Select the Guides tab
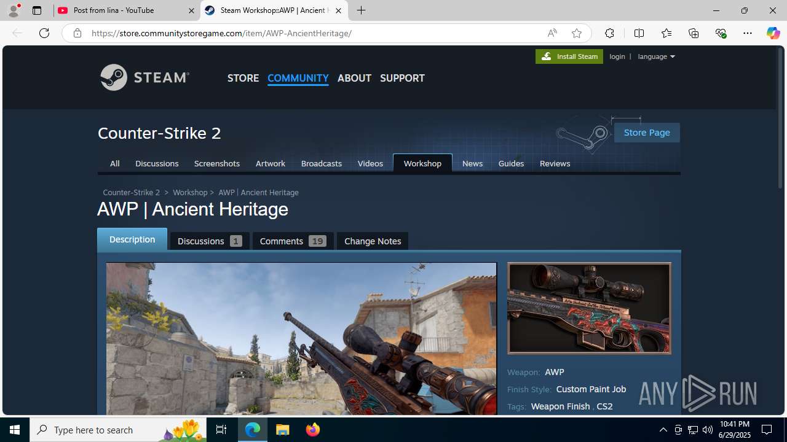 pos(511,163)
